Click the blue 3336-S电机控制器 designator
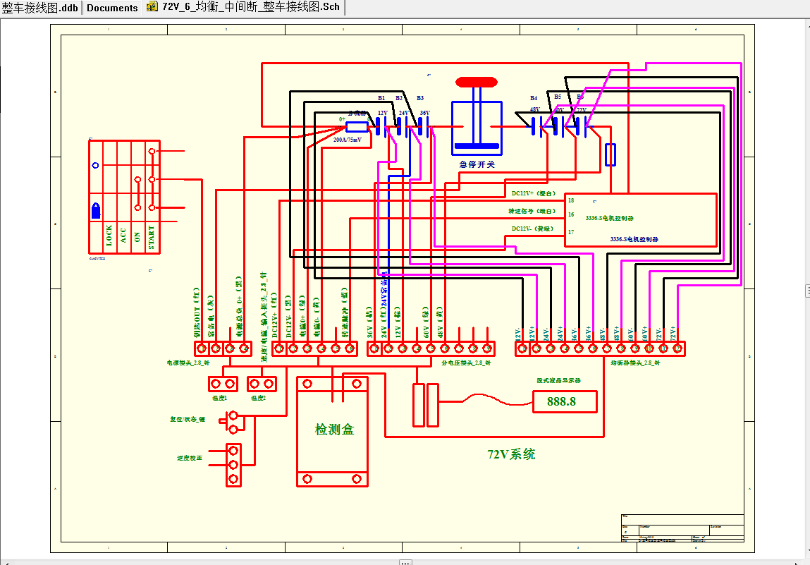Screen dimensions: 810x565 click(x=634, y=239)
